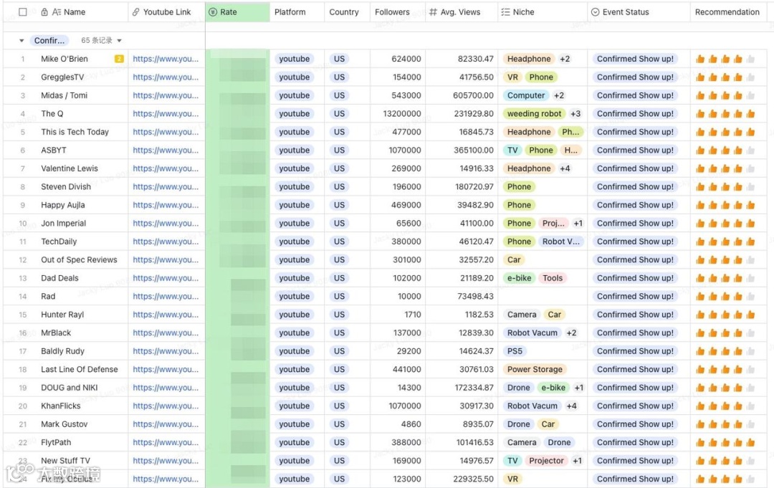The height and width of the screenshot is (488, 774).
Task: Open the Youtube link for KhanFlicks
Action: [x=166, y=406]
